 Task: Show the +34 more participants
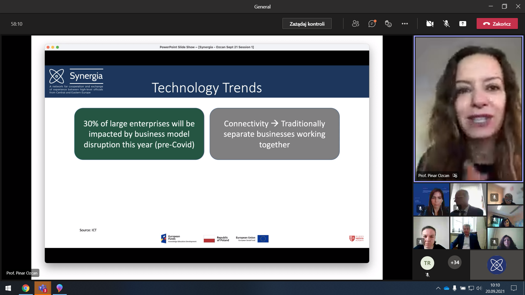click(x=455, y=262)
